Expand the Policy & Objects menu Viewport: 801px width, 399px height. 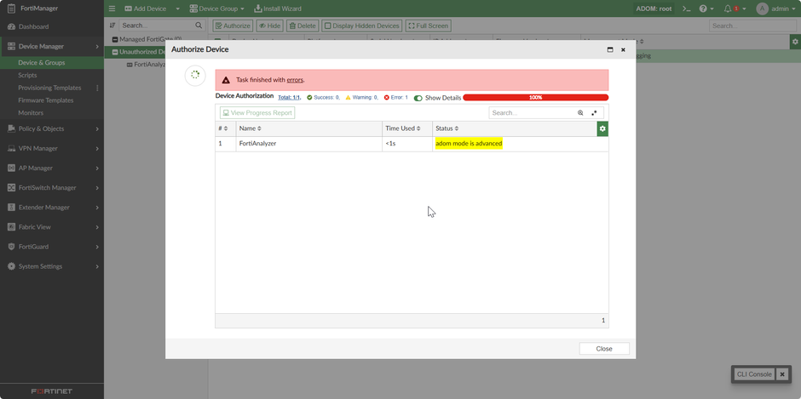(x=97, y=129)
